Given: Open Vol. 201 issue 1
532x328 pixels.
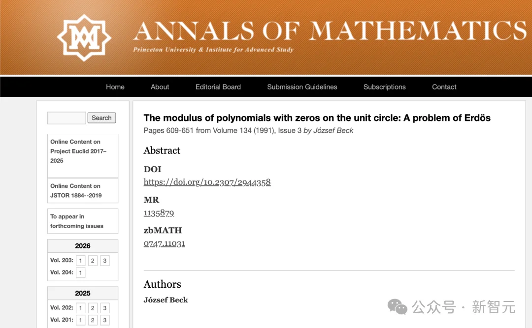Looking at the screenshot, I should (80, 320).
